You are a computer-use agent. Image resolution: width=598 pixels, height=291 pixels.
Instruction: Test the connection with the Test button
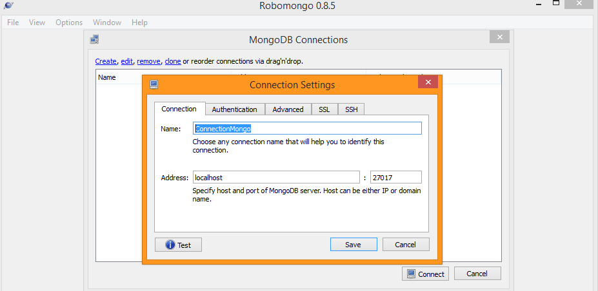[x=178, y=245]
